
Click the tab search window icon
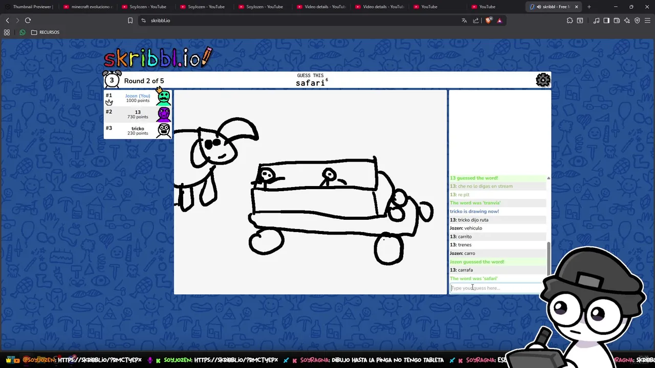click(580, 20)
